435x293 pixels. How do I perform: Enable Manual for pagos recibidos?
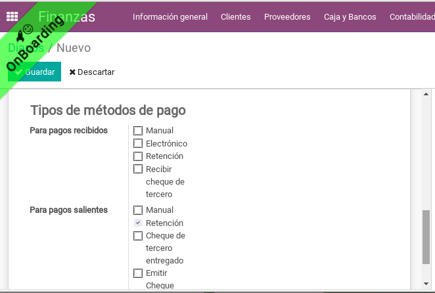tap(138, 131)
